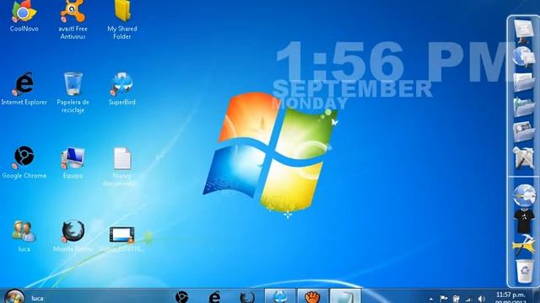Image resolution: width=540 pixels, height=303 pixels.
Task: Open the globe network icon in dock
Action: (524, 195)
